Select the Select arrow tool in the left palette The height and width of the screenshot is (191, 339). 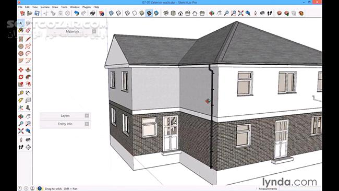[21, 23]
